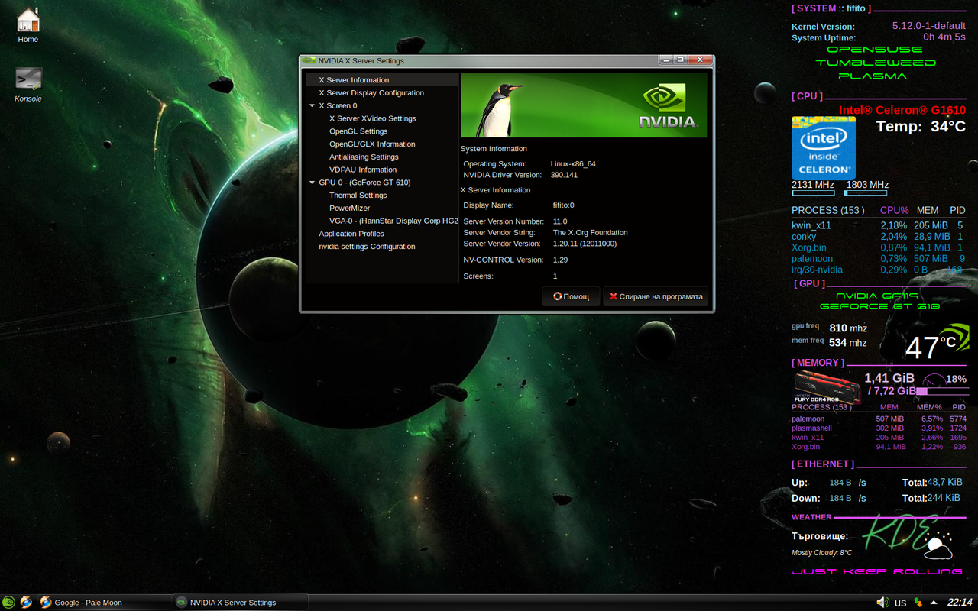
Task: Click the Display Name value fifito:0
Action: (563, 205)
